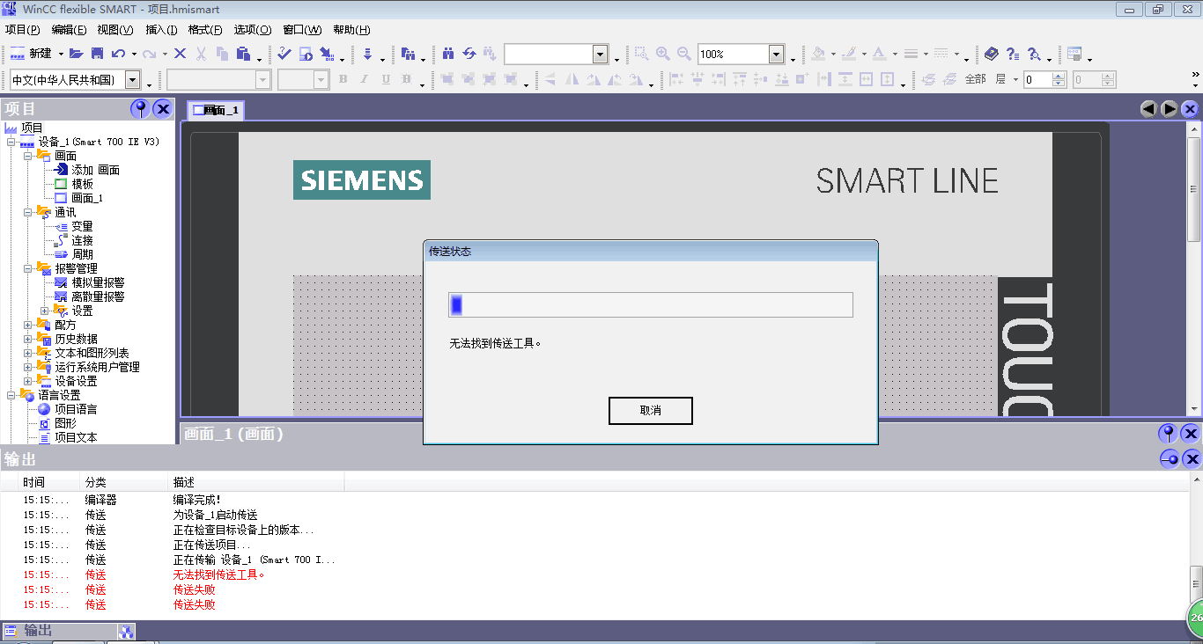Expand the 历史数据 folder
Viewport: 1203px width, 644px height.
tap(28, 339)
